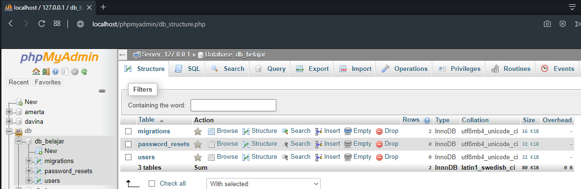Star the migrations table as favorite
The height and width of the screenshot is (189, 581).
197,131
